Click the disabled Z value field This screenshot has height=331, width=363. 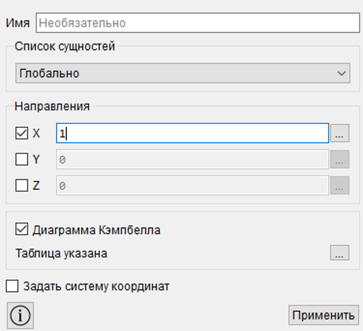[192, 185]
